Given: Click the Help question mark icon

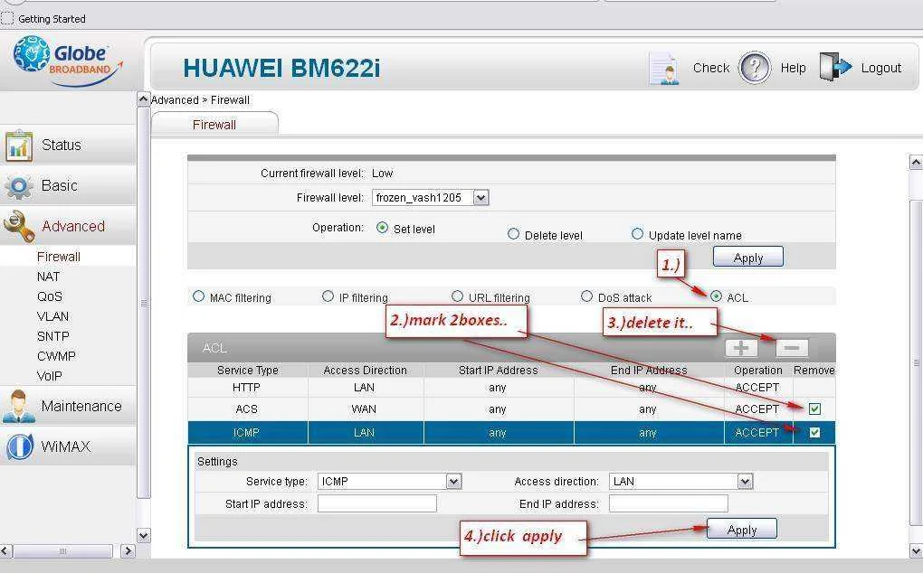Looking at the screenshot, I should pyautogui.click(x=755, y=68).
